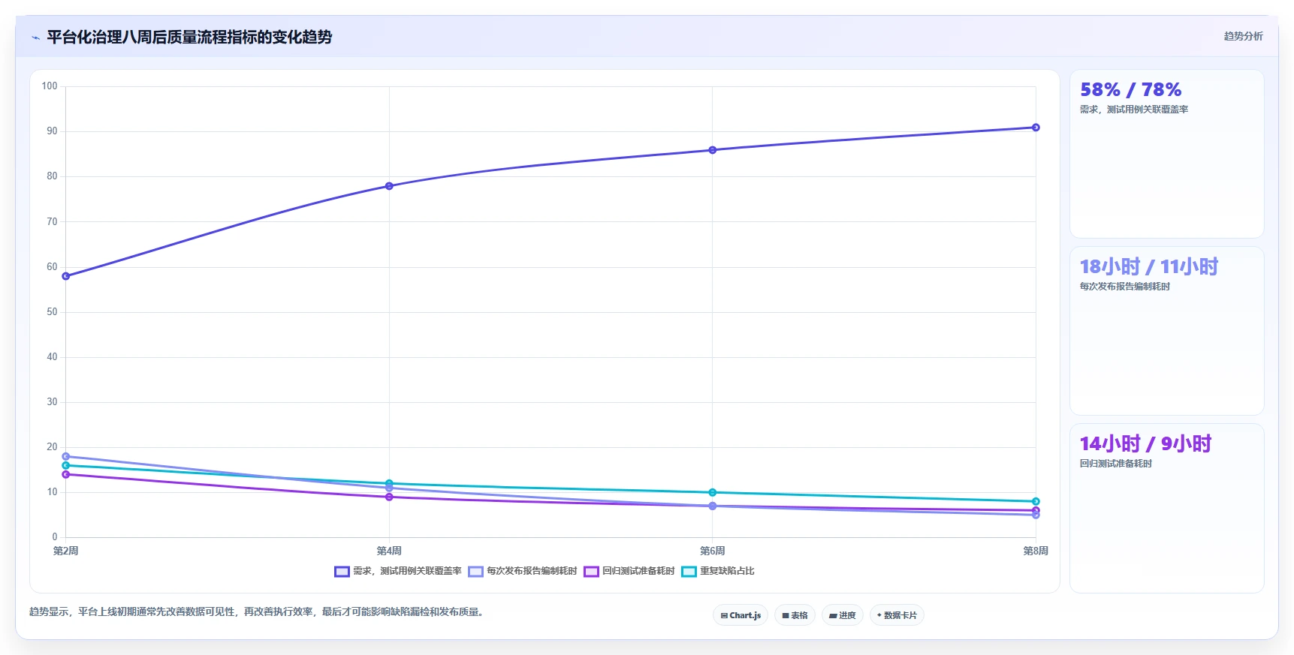Image resolution: width=1294 pixels, height=655 pixels.
Task: Click the purple 回归测试准备耗时 point at 第4周 (9)
Action: click(389, 497)
